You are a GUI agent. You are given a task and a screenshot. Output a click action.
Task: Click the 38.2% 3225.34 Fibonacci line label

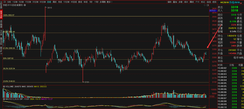9,68
